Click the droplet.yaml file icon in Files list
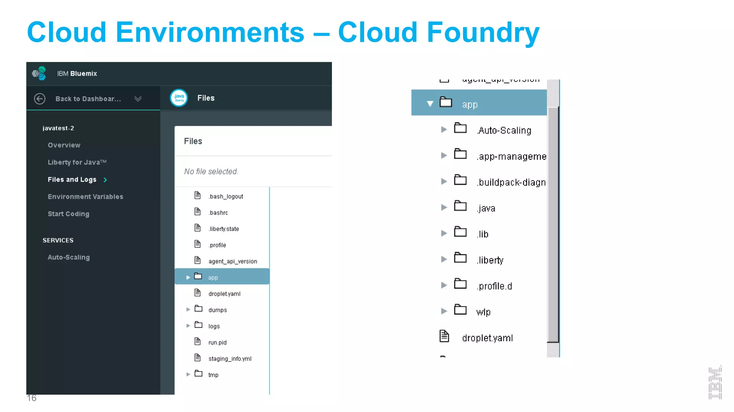Screen dimensions: 734x412 pos(197,293)
